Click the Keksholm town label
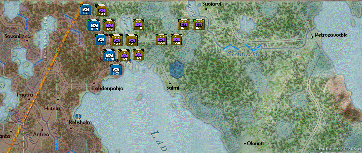Image resolution: width=362 pixels, height=153 pixels. 81,122
